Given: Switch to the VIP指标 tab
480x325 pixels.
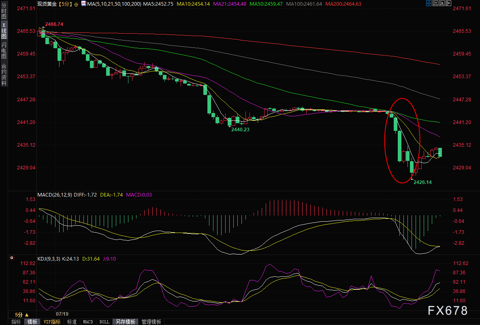Looking at the screenshot, I should [x=52, y=322].
